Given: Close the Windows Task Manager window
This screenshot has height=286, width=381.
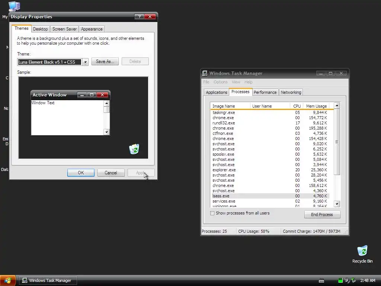Looking at the screenshot, I should pyautogui.click(x=341, y=73).
